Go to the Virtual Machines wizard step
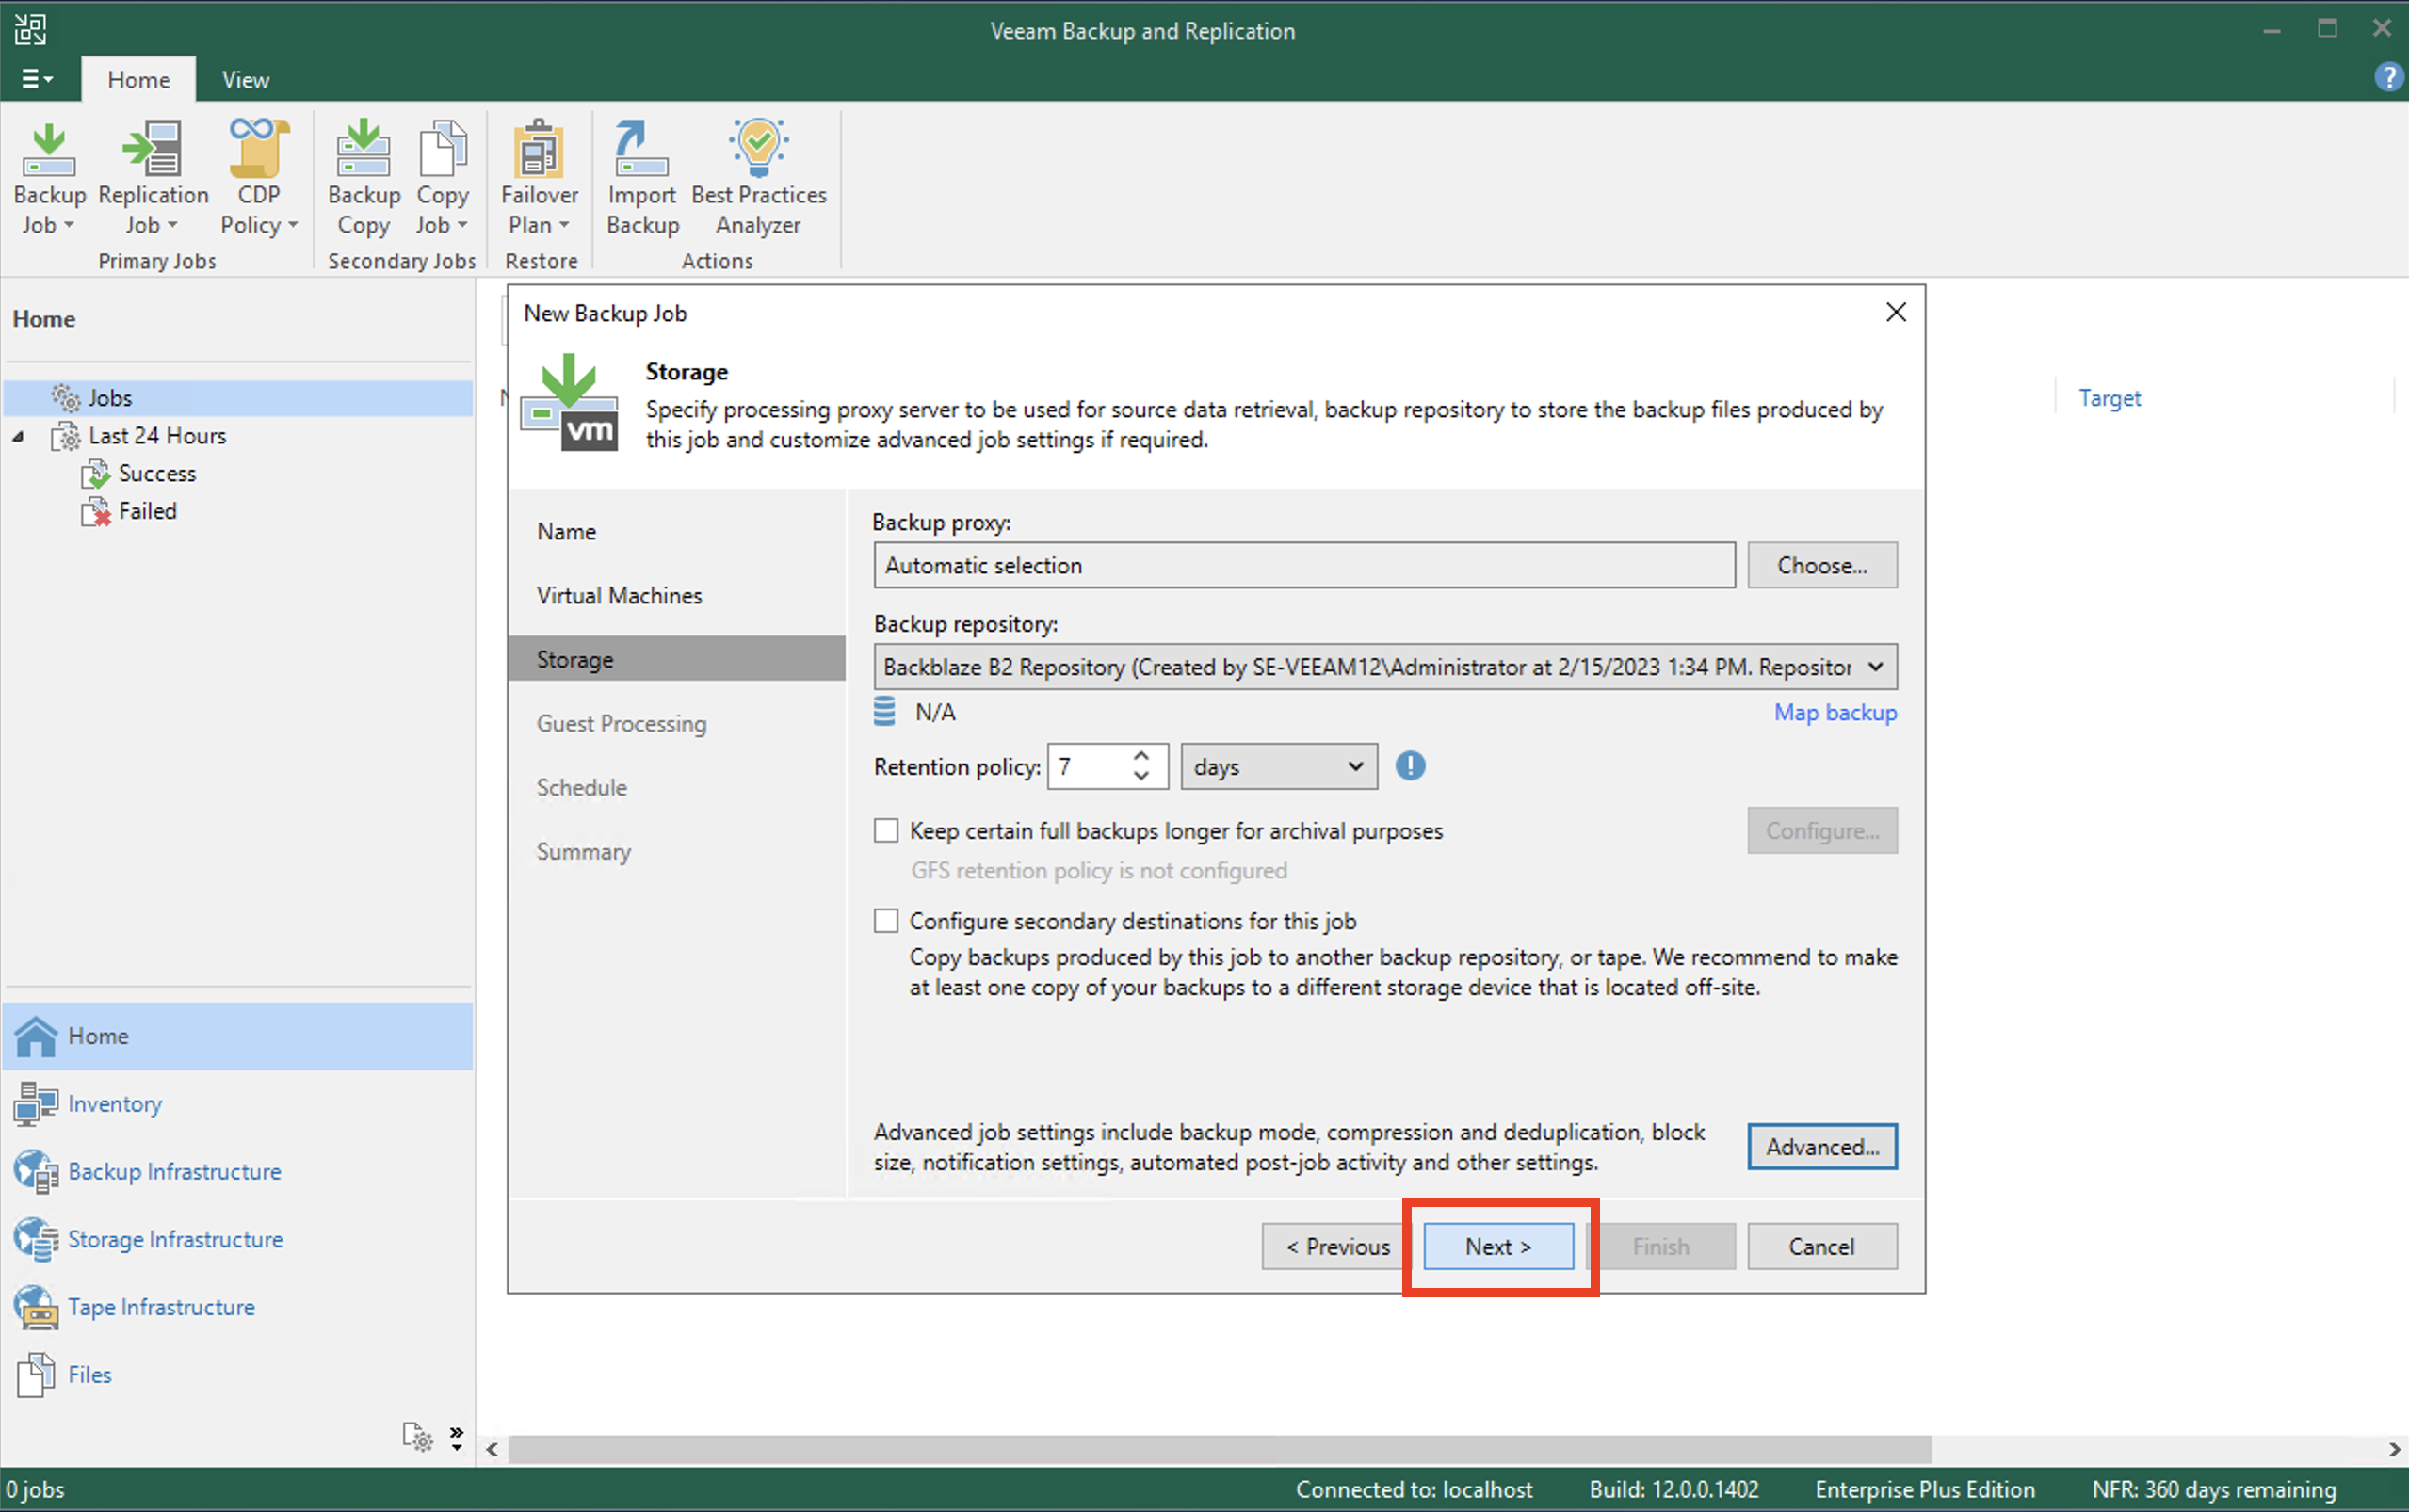 point(619,596)
